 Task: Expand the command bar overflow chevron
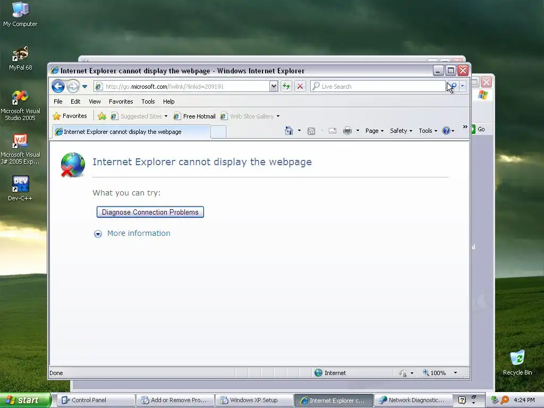(x=465, y=127)
